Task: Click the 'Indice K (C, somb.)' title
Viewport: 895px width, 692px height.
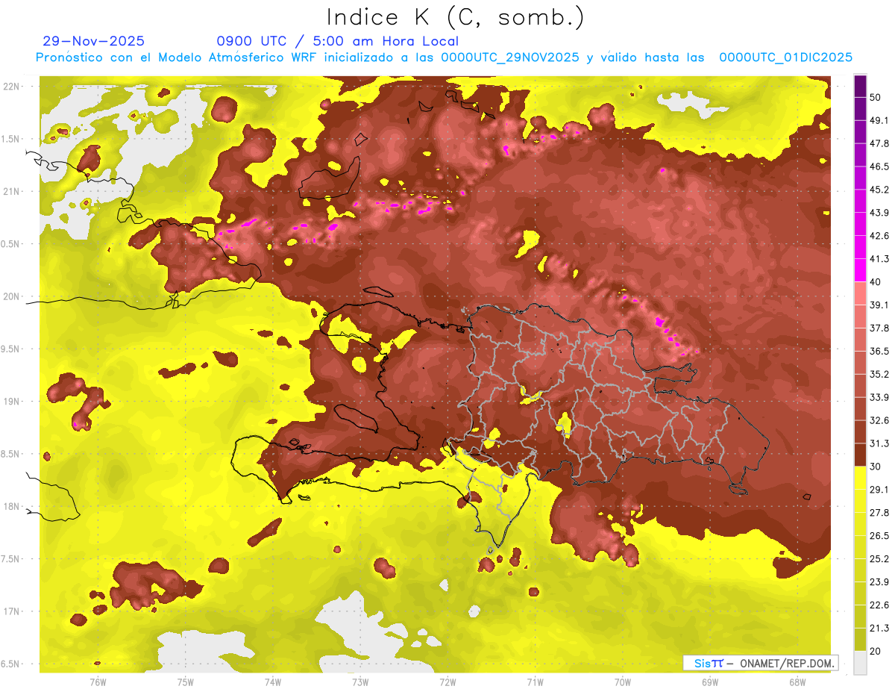Action: pyautogui.click(x=455, y=17)
